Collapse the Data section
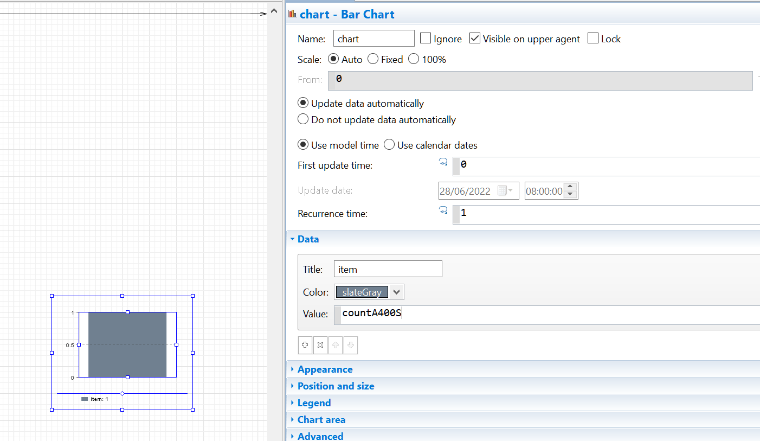 tap(308, 239)
